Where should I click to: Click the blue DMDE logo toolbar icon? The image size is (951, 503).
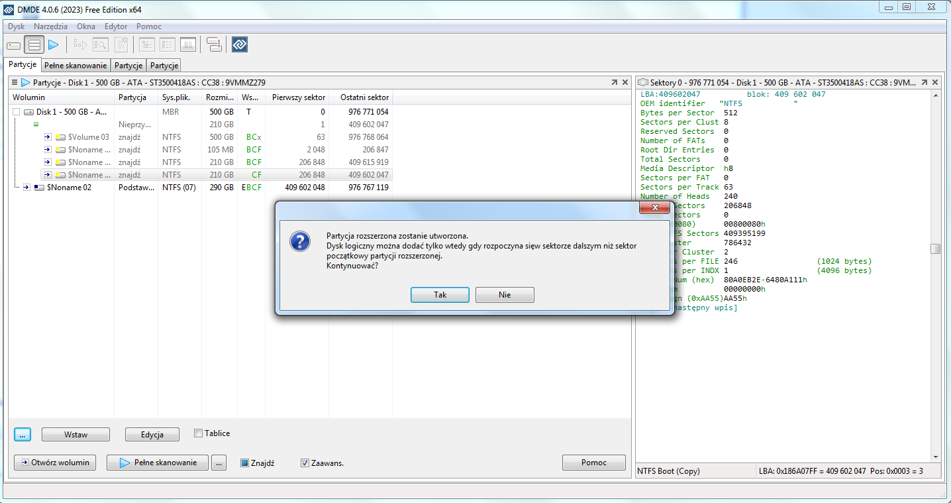240,45
